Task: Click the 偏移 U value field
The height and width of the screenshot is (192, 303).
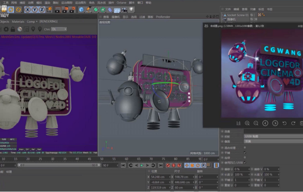Action: tap(241, 169)
